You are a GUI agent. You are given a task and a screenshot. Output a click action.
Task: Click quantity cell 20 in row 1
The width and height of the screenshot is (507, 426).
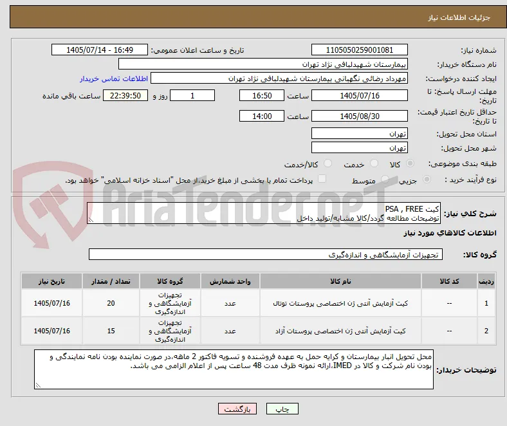(111, 303)
